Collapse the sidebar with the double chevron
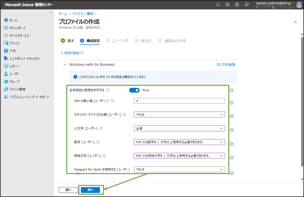This screenshot has height=197, width=304. 51,13
